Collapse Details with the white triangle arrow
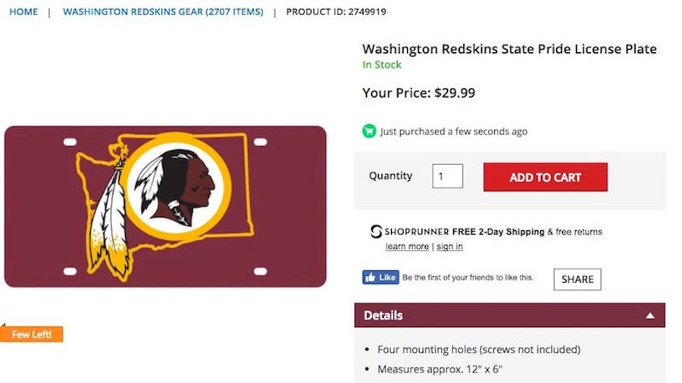 650,316
